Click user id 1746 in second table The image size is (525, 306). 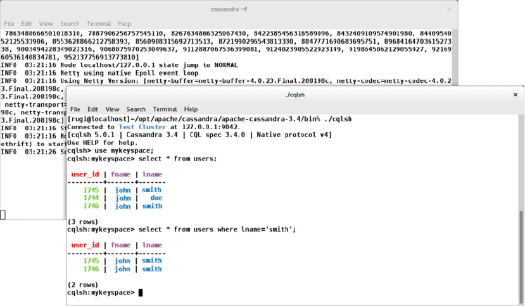coord(91,269)
